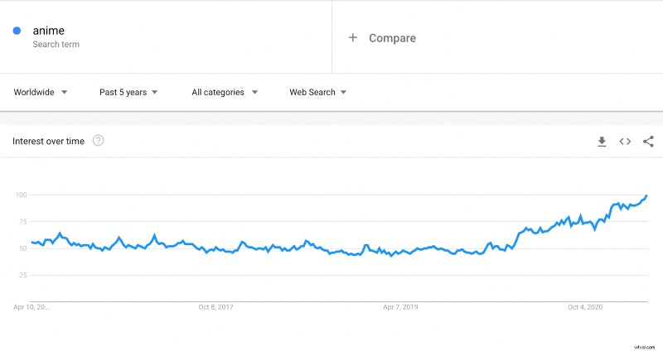Viewport: 663px width, 351px height.
Task: Click the blue dot beside anime
Action: click(x=17, y=31)
